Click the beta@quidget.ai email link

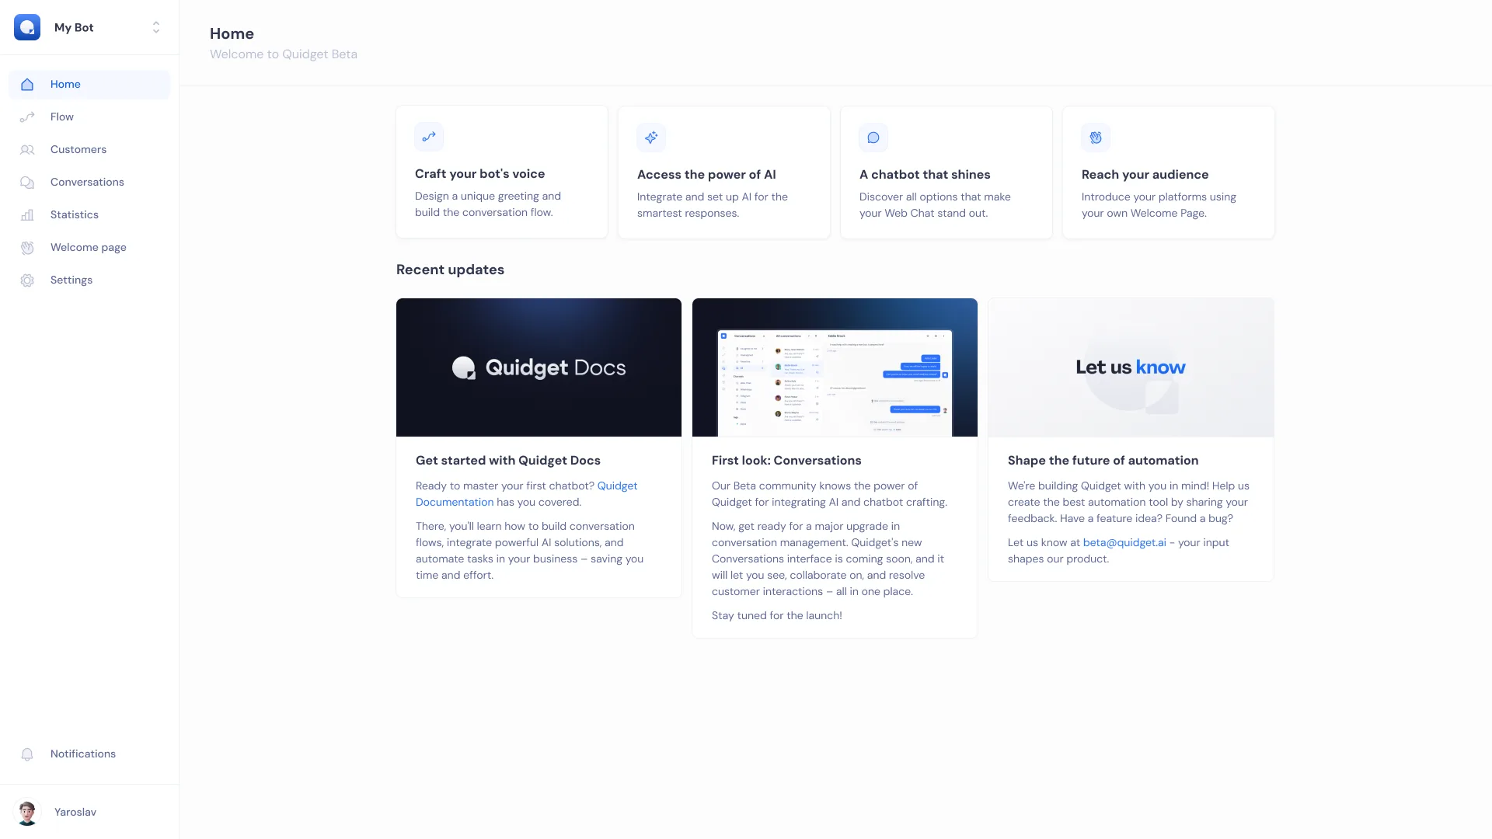click(1124, 543)
